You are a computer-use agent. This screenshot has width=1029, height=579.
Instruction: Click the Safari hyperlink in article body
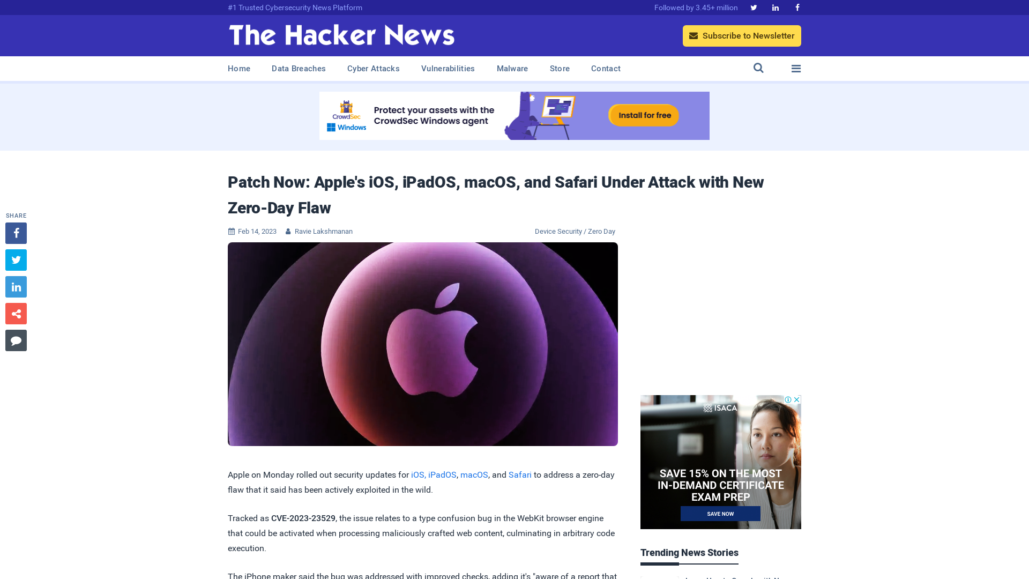pyautogui.click(x=519, y=474)
